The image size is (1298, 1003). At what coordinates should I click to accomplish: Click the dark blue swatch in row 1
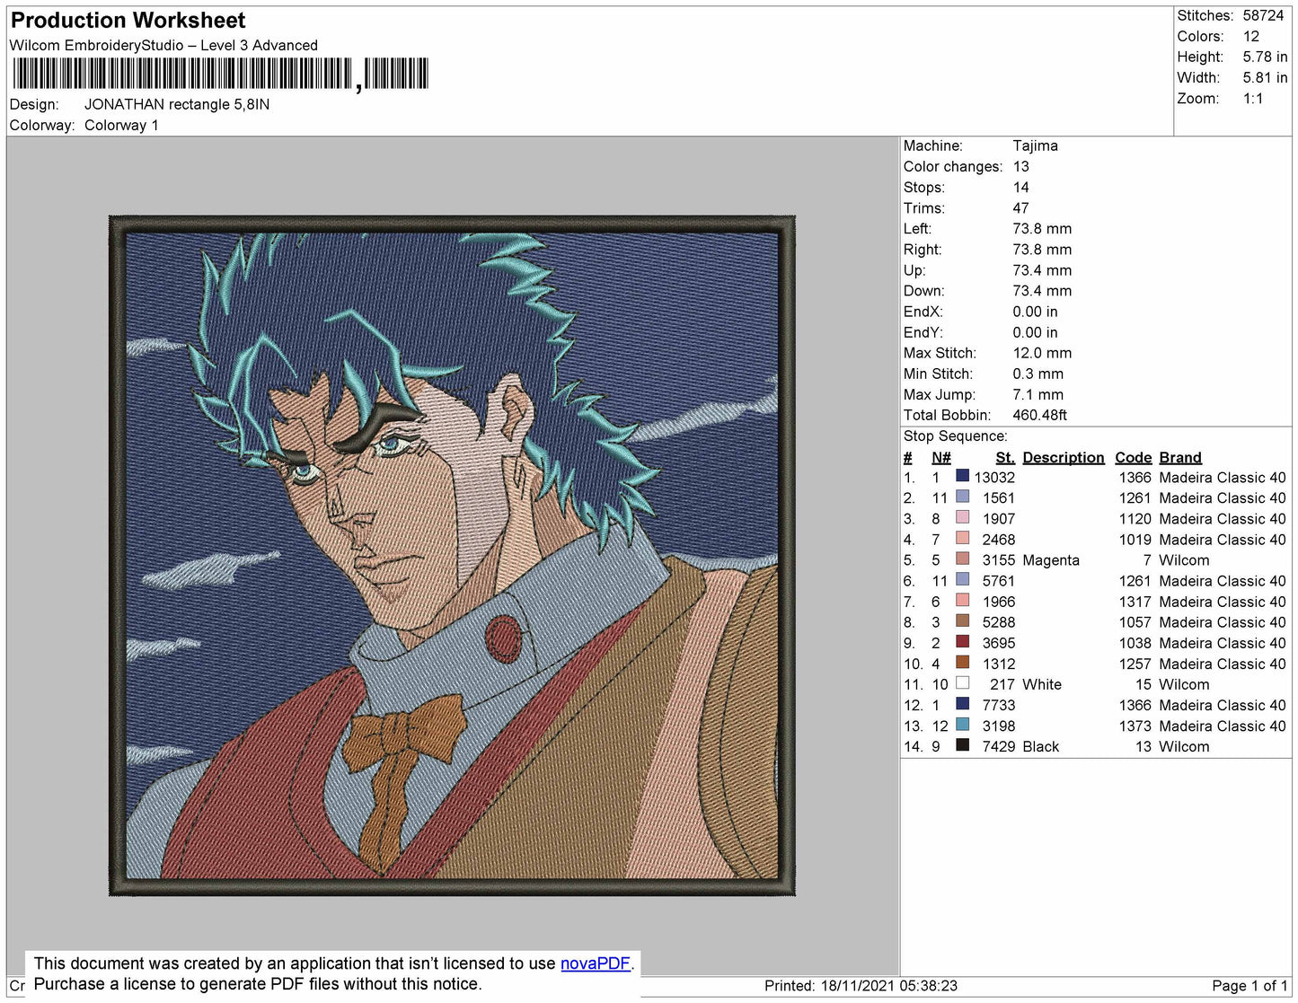click(x=963, y=476)
